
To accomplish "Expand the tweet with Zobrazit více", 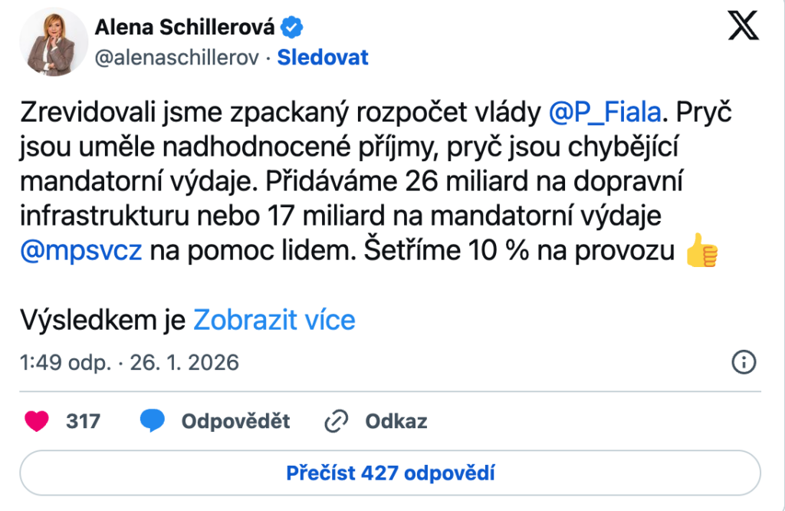I will (274, 320).
